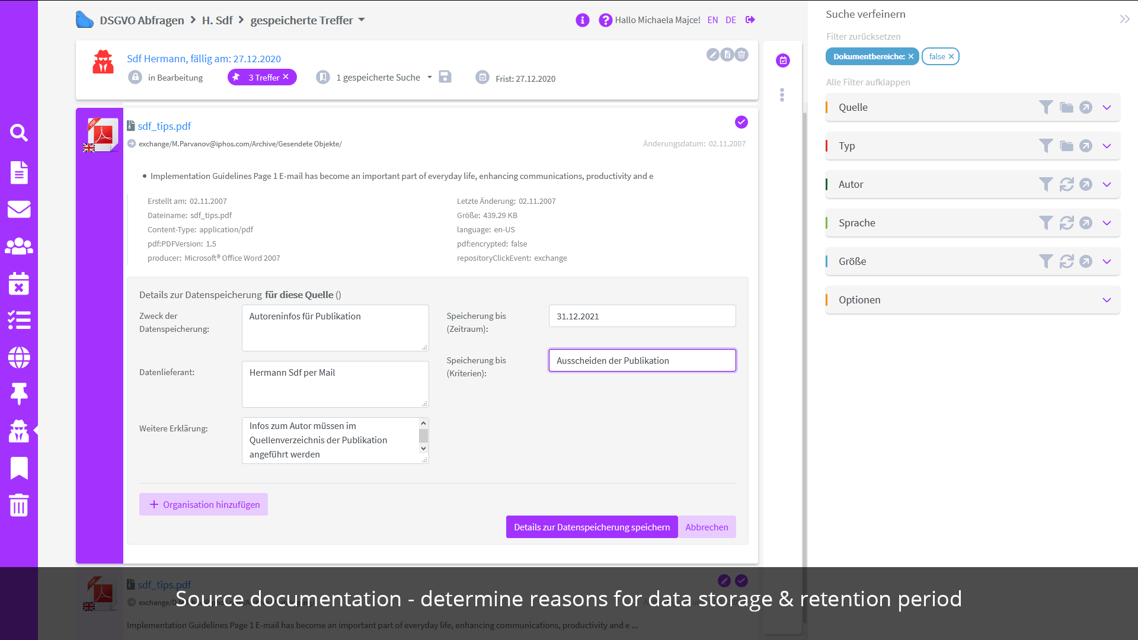
Task: Click the logout arrow icon beside DE
Action: (x=750, y=20)
